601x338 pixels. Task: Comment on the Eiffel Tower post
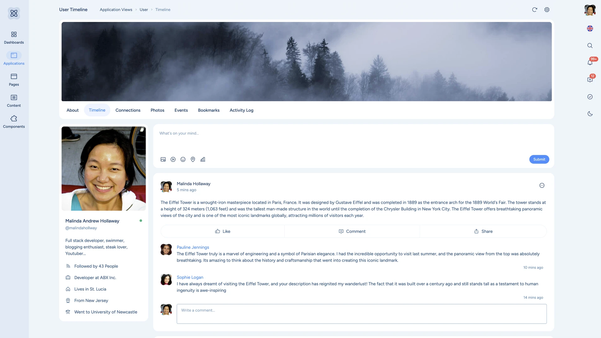352,231
